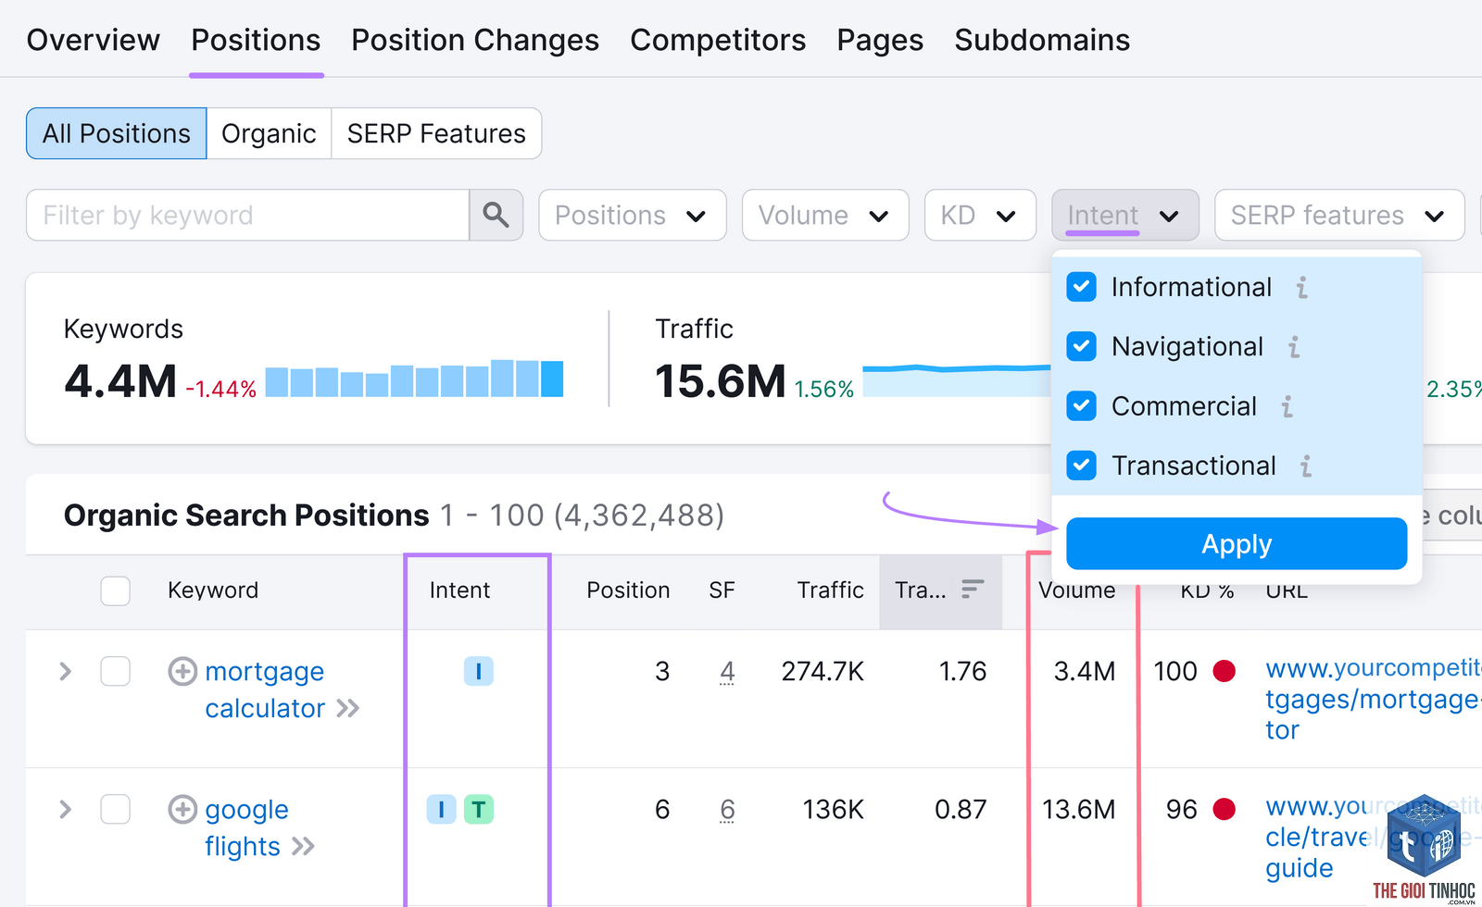
Task: Click plus icon beside mortgage calculator
Action: pyautogui.click(x=182, y=671)
